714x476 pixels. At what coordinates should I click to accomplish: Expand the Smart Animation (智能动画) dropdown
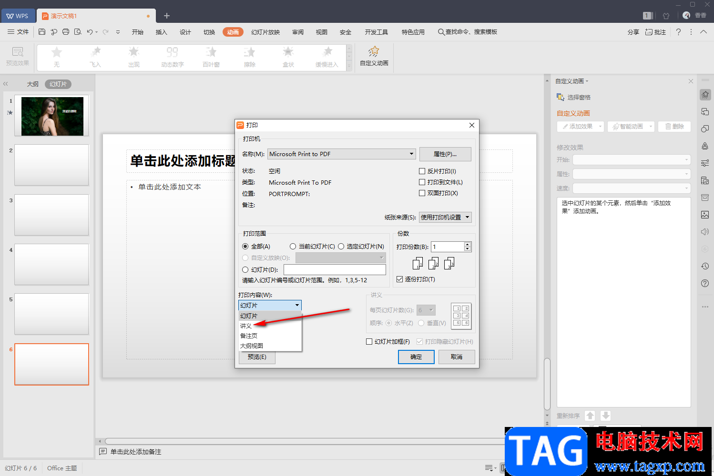click(651, 126)
